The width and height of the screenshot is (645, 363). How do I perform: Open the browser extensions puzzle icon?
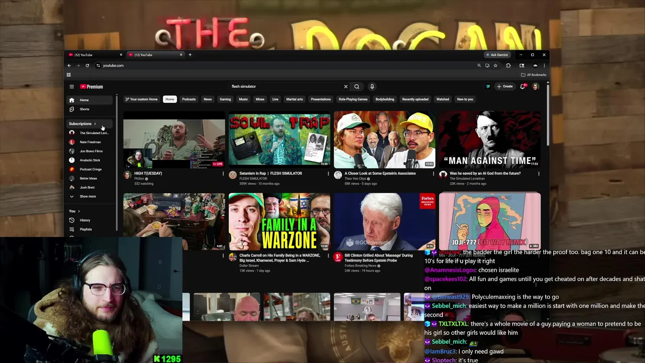(508, 66)
